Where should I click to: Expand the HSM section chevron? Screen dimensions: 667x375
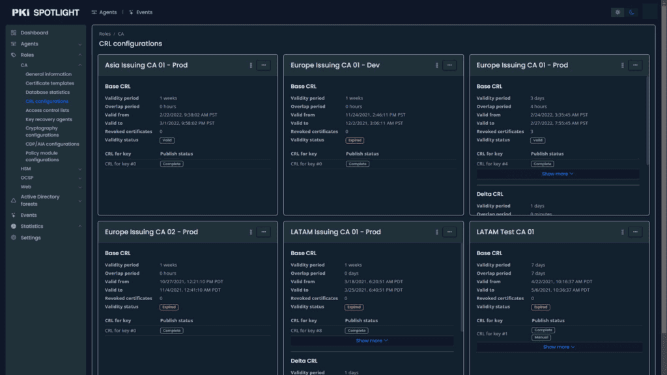(x=80, y=169)
